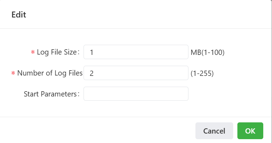Click the red asterisk beside Log File Size
The width and height of the screenshot is (272, 143).
[x=33, y=52]
